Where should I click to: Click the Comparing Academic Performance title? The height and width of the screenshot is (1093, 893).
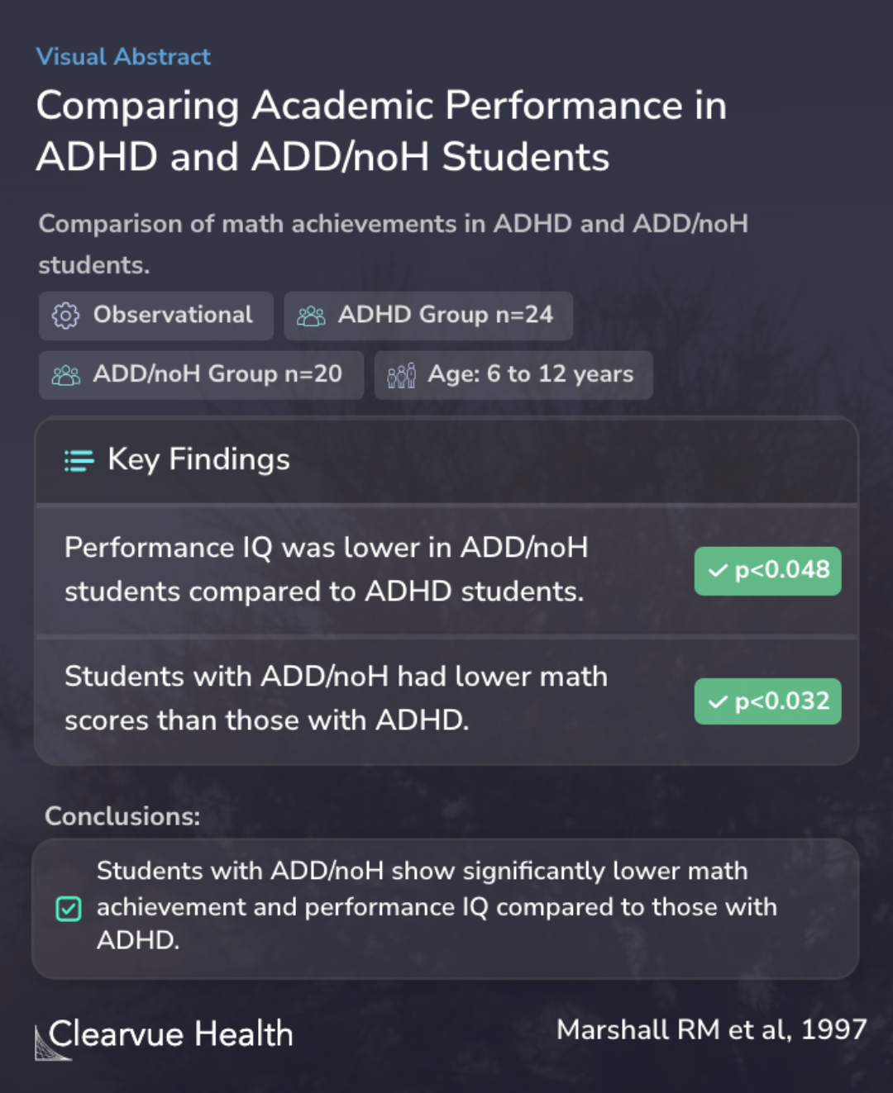click(381, 131)
